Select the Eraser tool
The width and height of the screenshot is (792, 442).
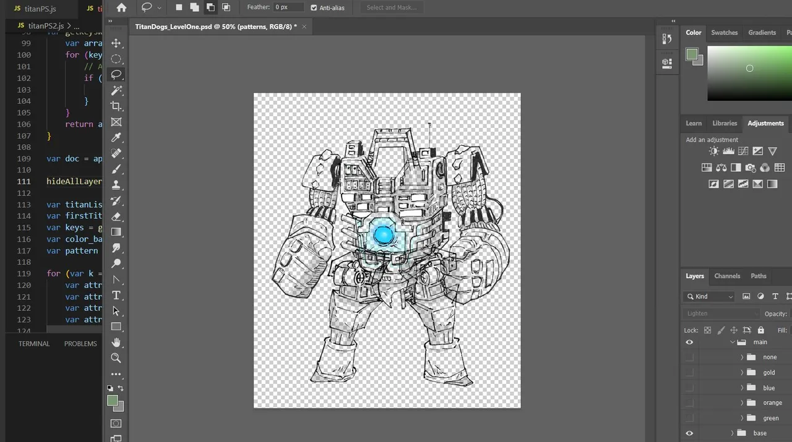(116, 216)
